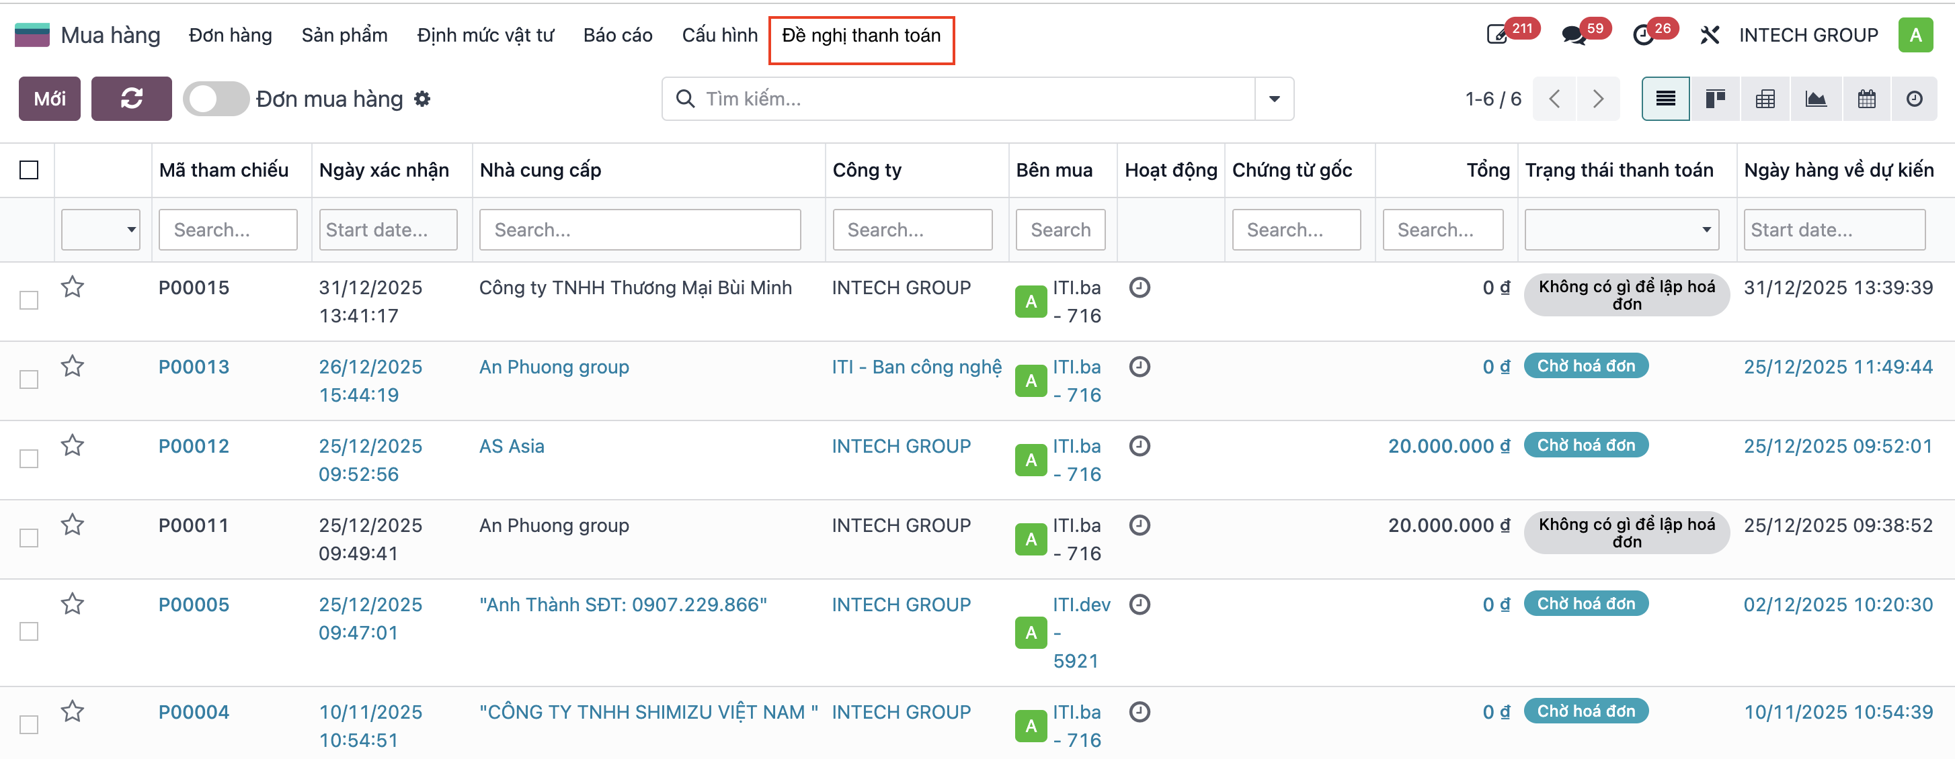Viewport: 1955px width, 759px height.
Task: Click the Nhà cung cấp search filter field
Action: pos(640,230)
